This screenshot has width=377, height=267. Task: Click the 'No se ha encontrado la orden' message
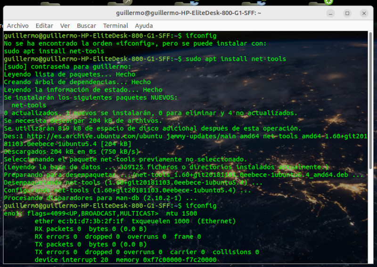coord(135,43)
